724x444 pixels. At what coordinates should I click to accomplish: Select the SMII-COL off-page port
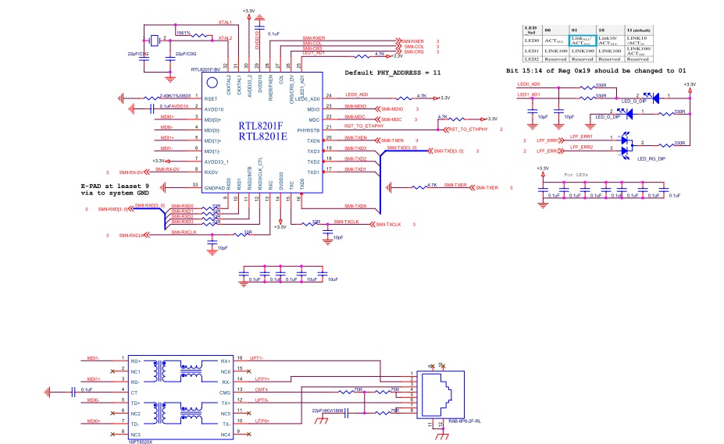point(409,47)
